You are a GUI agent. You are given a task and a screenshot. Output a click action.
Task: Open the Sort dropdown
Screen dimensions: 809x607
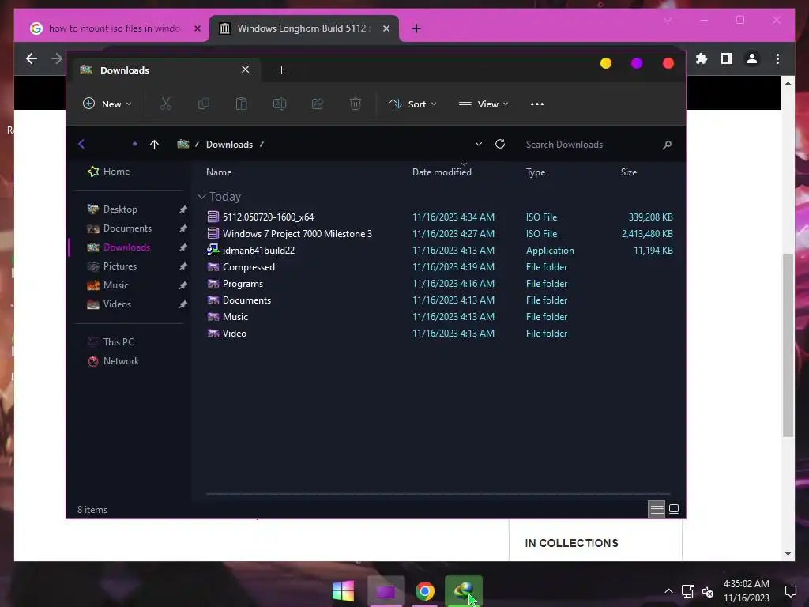(x=412, y=104)
